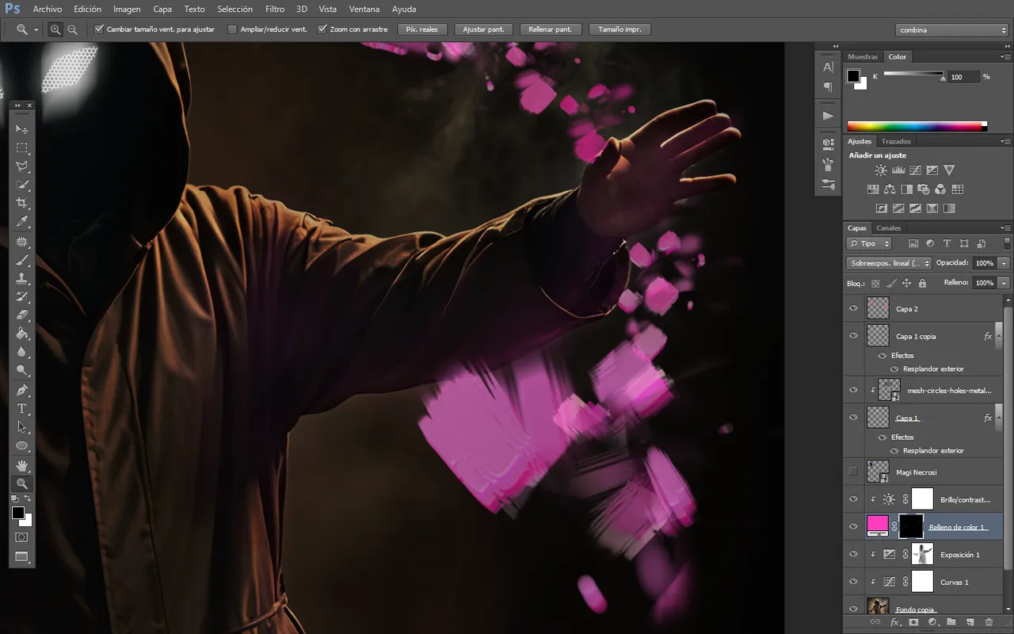This screenshot has height=634, width=1014.
Task: Click the Ajustar pant. button
Action: pyautogui.click(x=483, y=29)
